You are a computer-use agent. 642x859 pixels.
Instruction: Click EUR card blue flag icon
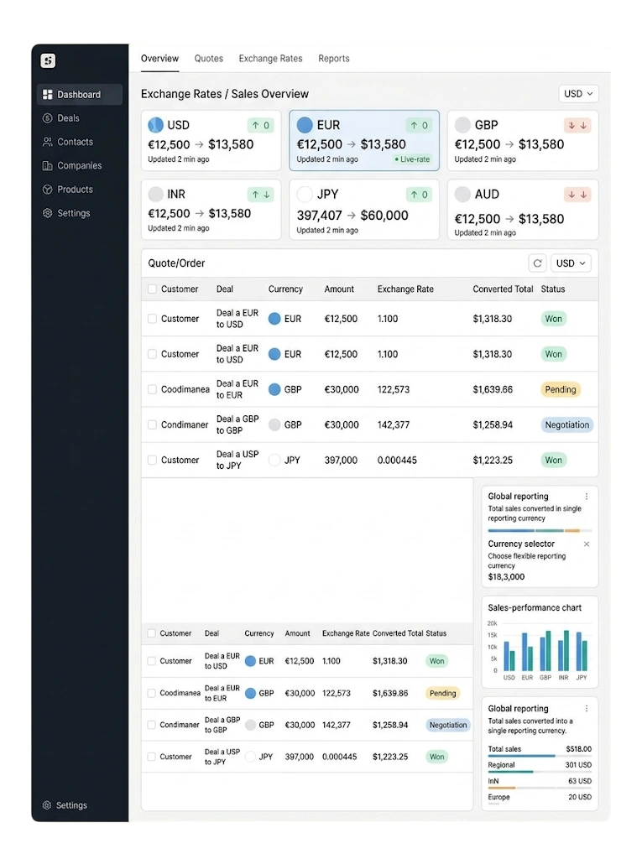[x=305, y=125]
